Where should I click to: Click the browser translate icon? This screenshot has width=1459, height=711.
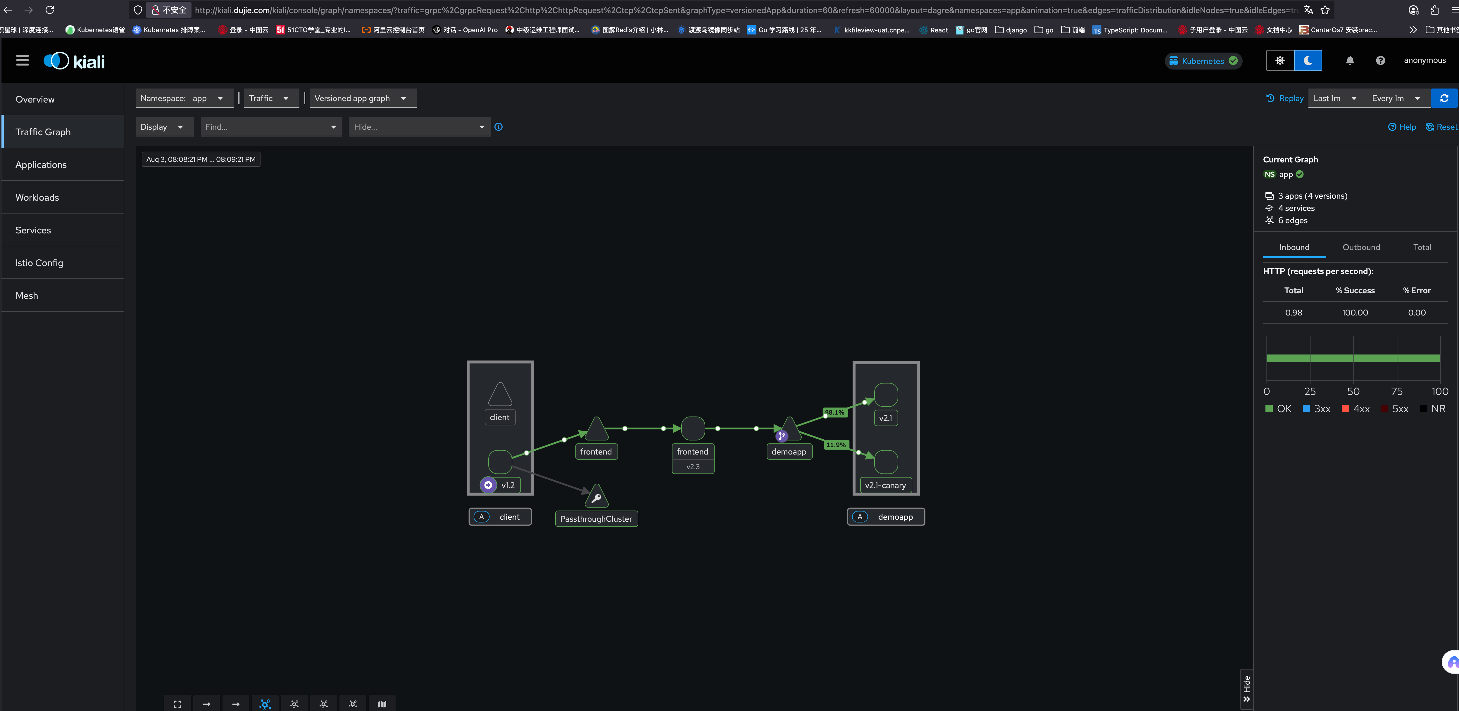pyautogui.click(x=1308, y=10)
